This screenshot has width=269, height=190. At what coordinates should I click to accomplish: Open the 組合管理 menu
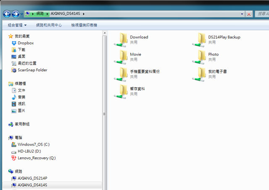pos(17,25)
